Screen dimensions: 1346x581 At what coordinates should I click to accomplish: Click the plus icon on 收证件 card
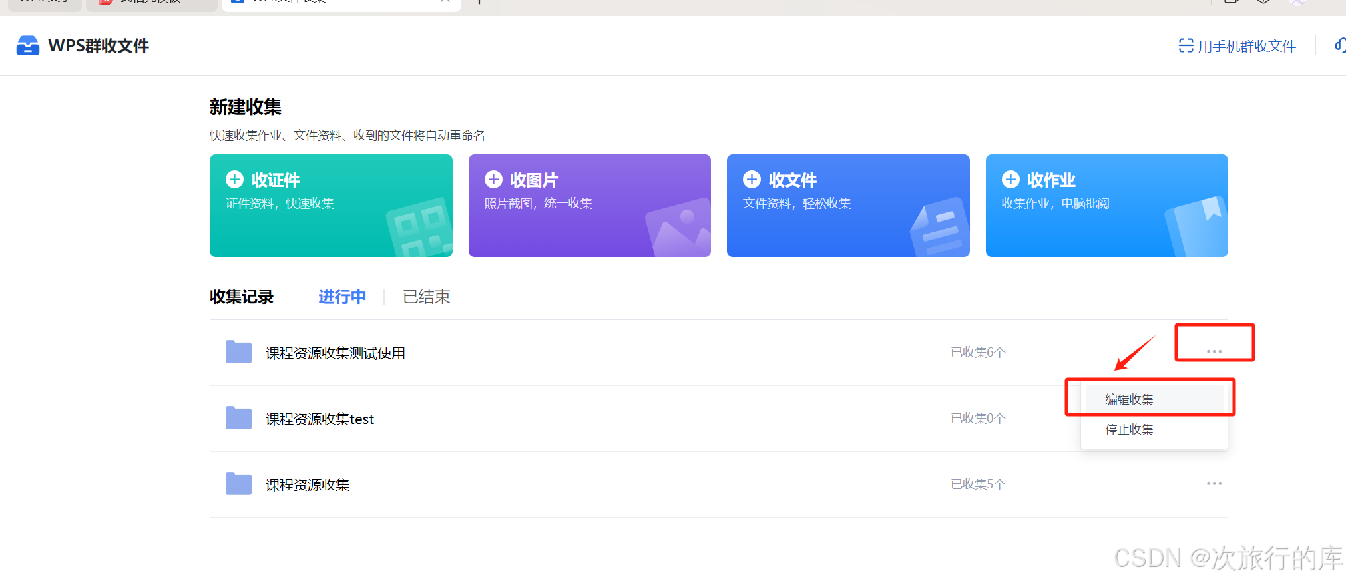pyautogui.click(x=234, y=179)
